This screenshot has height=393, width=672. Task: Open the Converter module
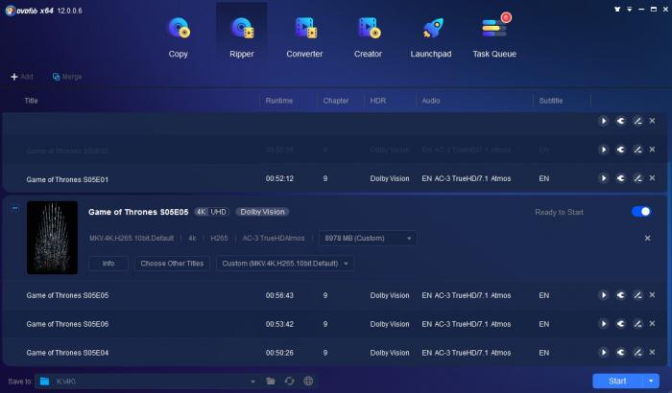pos(304,37)
